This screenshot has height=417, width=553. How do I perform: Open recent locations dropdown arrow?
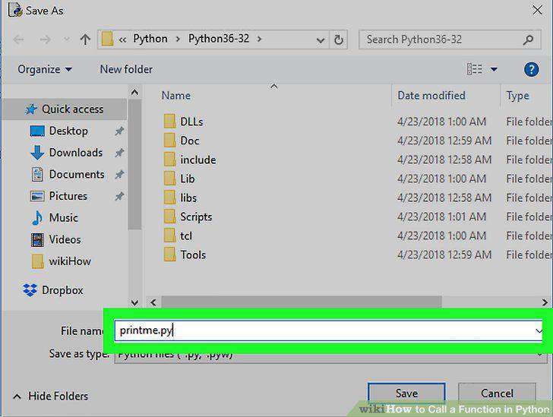tap(66, 39)
